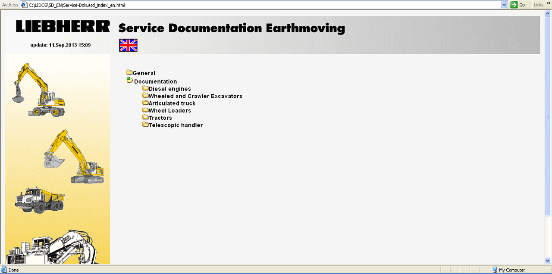Open the address bar dropdown arrow
This screenshot has width=552, height=274.
(x=504, y=5)
